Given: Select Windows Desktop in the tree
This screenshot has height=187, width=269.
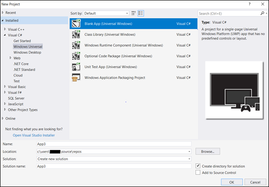Looking at the screenshot, I should [x=27, y=52].
